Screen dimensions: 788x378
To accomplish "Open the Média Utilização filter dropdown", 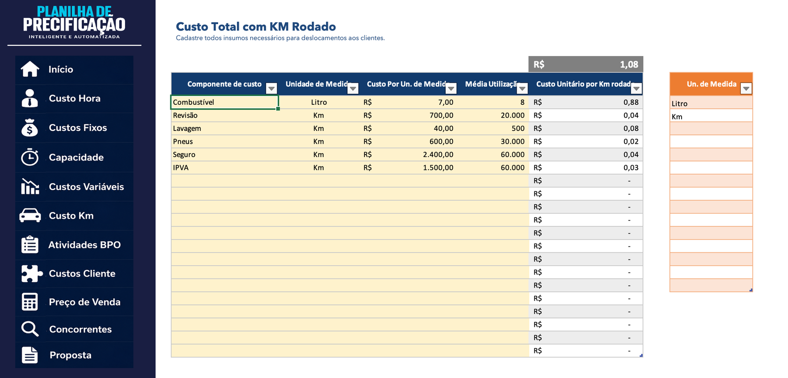I will pyautogui.click(x=522, y=88).
